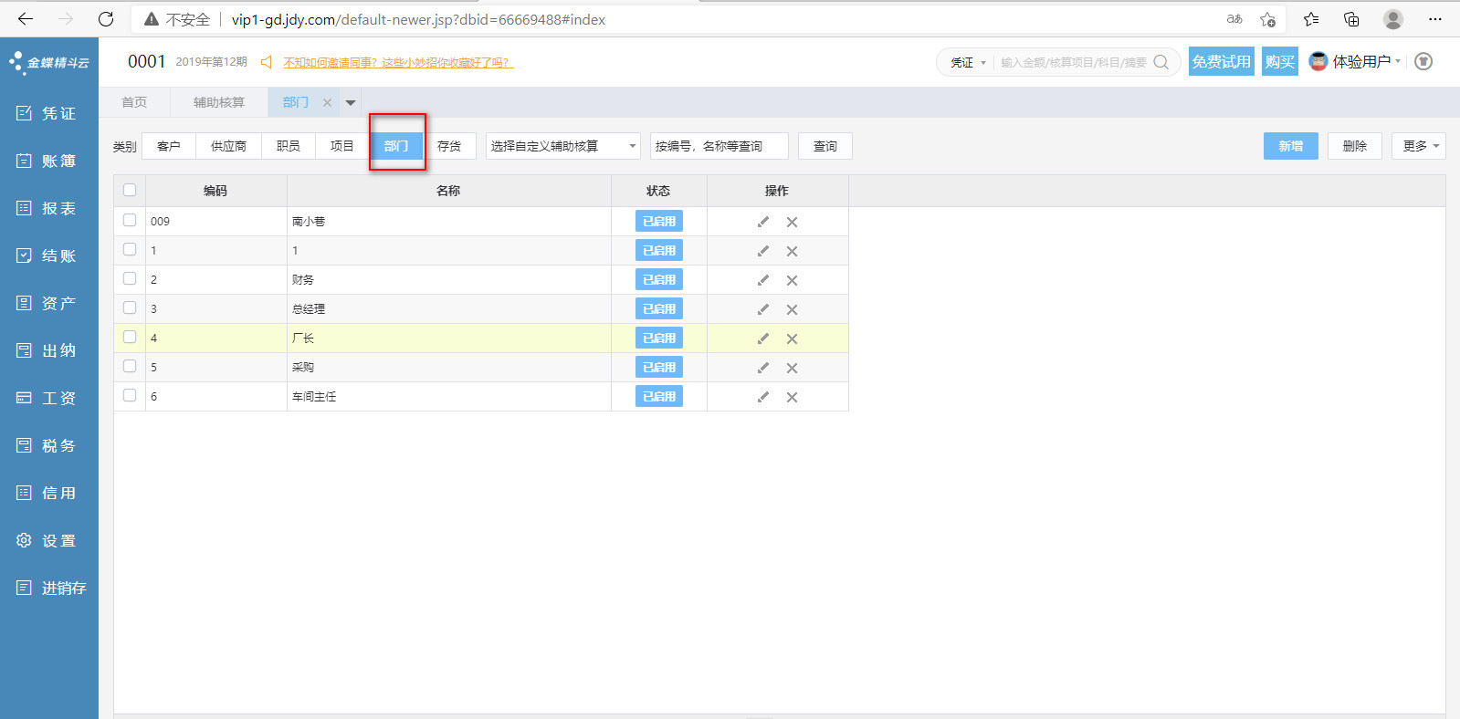The height and width of the screenshot is (719, 1460).
Task: Switch to the 辅助核算 tab
Action: pos(219,102)
